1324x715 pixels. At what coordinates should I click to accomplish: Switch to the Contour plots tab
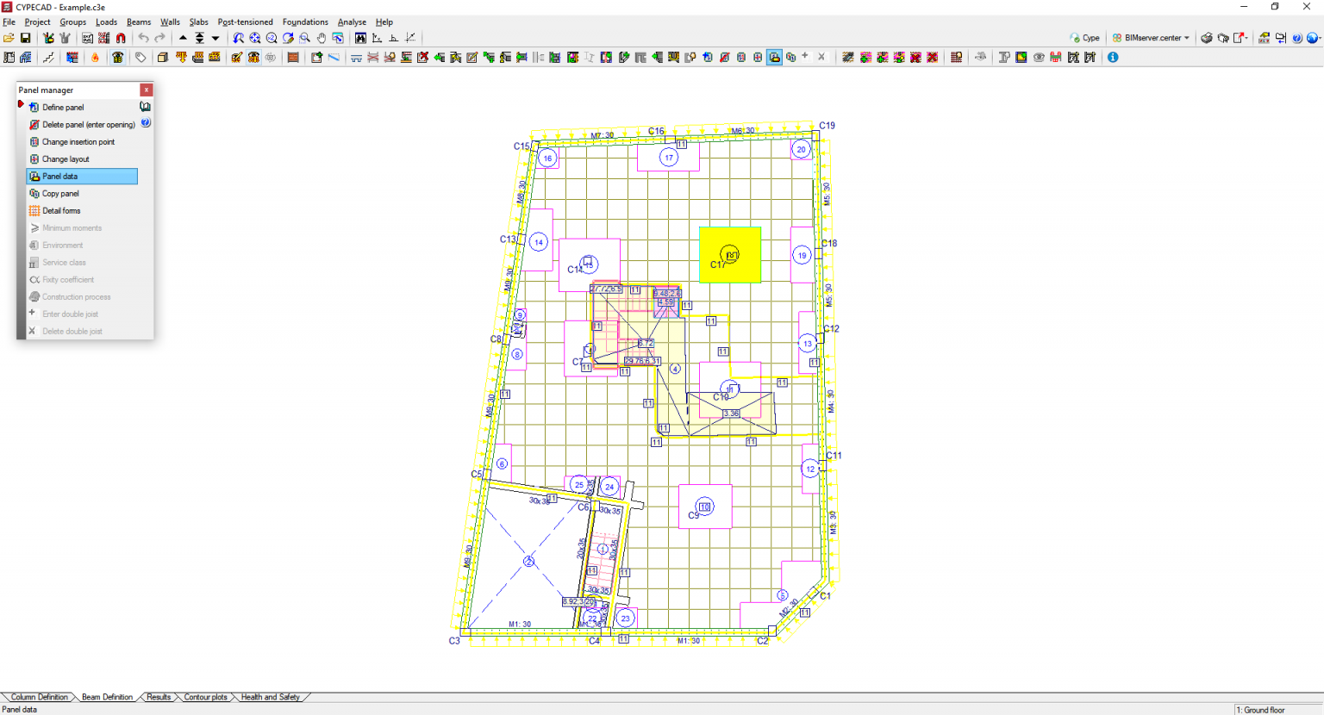[x=205, y=697]
